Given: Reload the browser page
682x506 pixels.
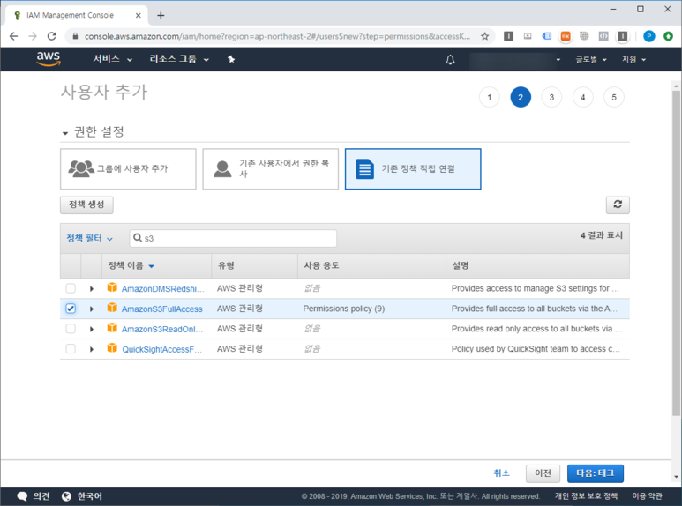Looking at the screenshot, I should pyautogui.click(x=52, y=36).
